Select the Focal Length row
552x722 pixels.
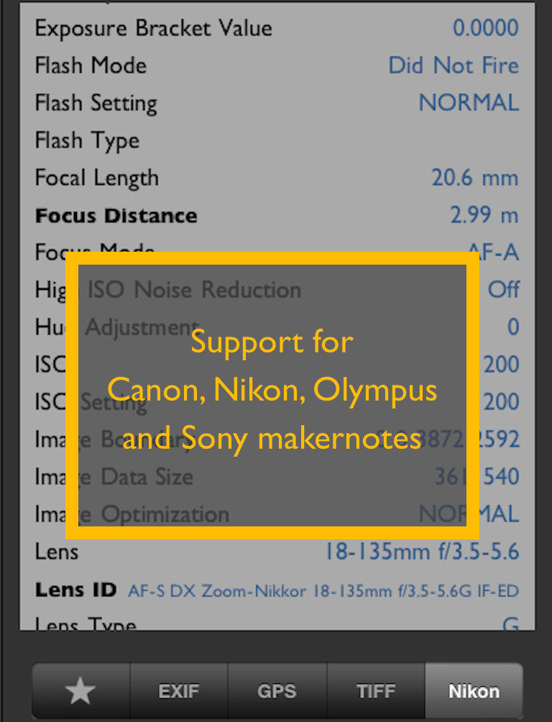point(277,178)
